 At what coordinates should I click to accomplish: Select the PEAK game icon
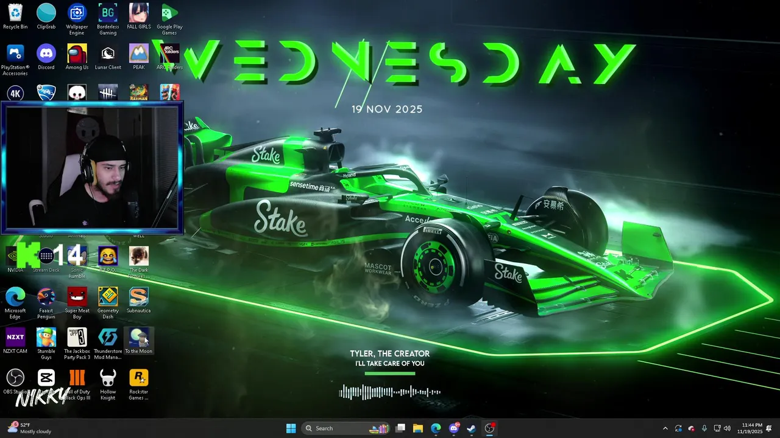coord(139,57)
